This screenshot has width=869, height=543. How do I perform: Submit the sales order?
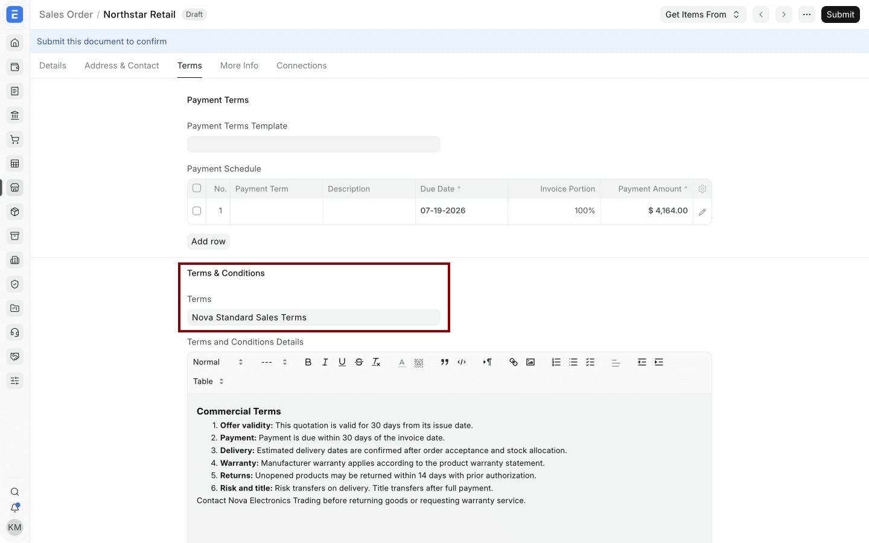841,14
